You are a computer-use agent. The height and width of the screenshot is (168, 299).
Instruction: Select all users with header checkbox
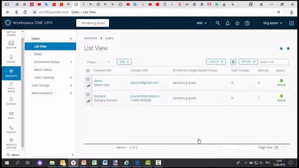tap(88, 70)
